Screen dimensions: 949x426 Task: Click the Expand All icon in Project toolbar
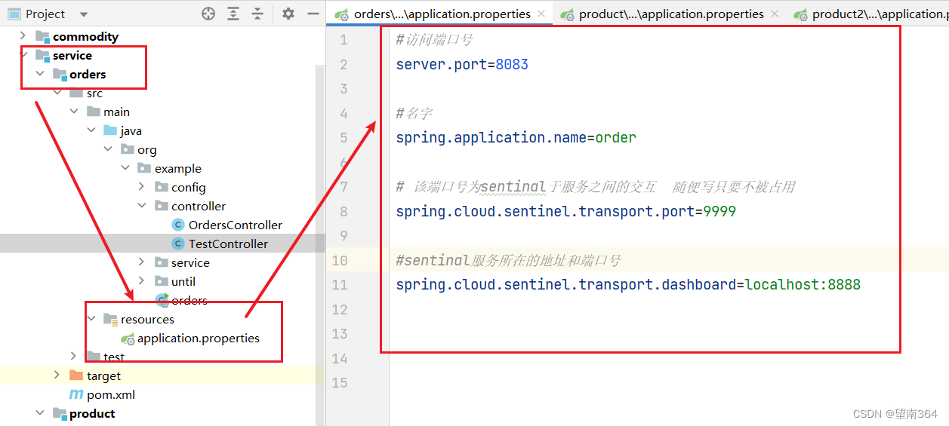pos(233,14)
